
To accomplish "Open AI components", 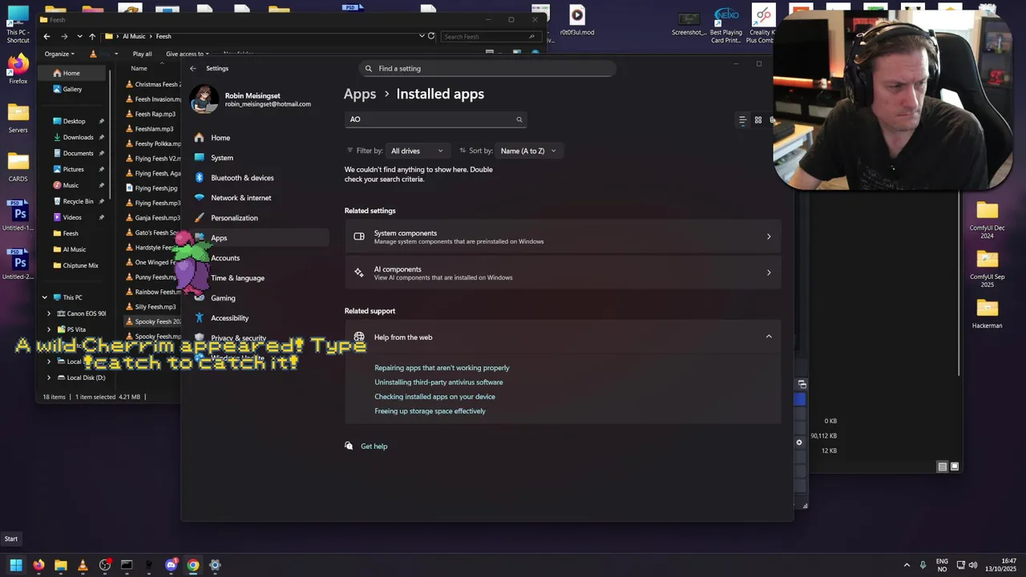I will [x=563, y=272].
